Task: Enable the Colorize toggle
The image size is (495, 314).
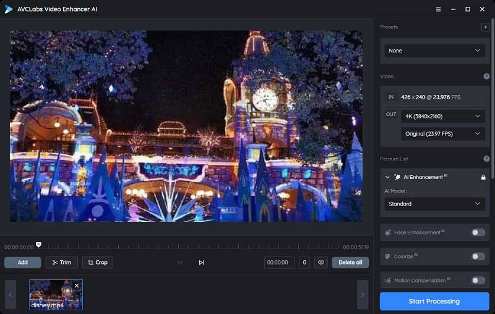Action: click(x=478, y=257)
